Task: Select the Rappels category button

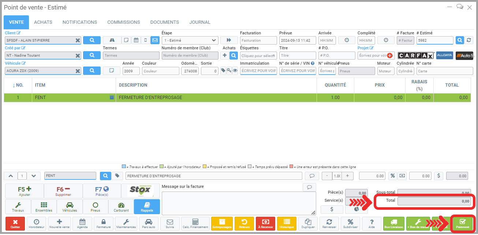Action: point(147,207)
